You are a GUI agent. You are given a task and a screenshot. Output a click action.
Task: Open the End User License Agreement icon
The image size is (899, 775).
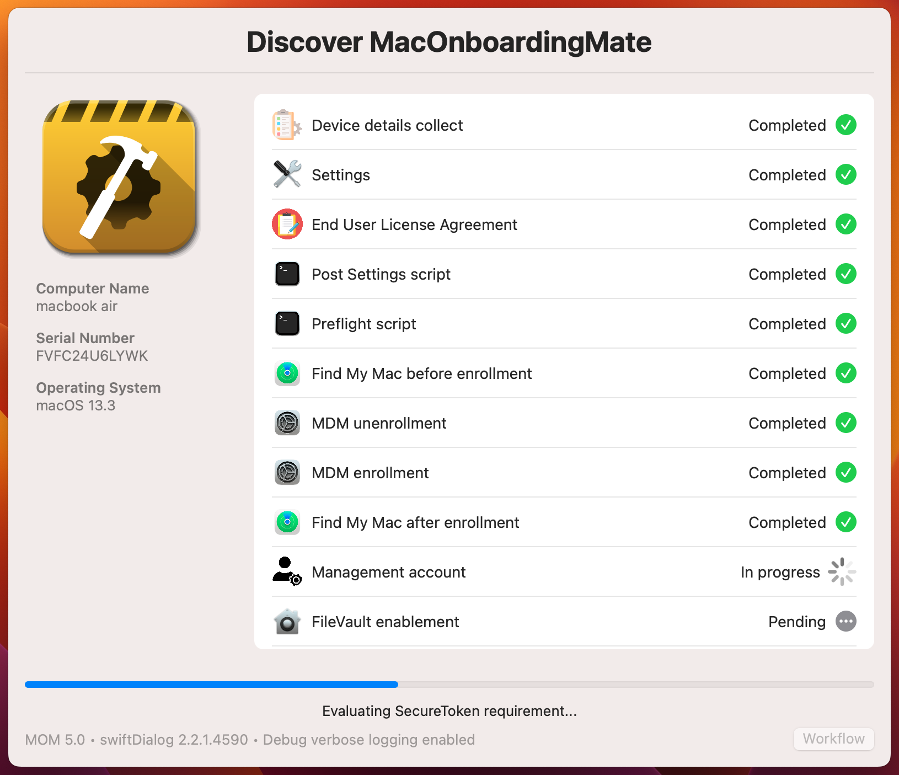point(287,225)
